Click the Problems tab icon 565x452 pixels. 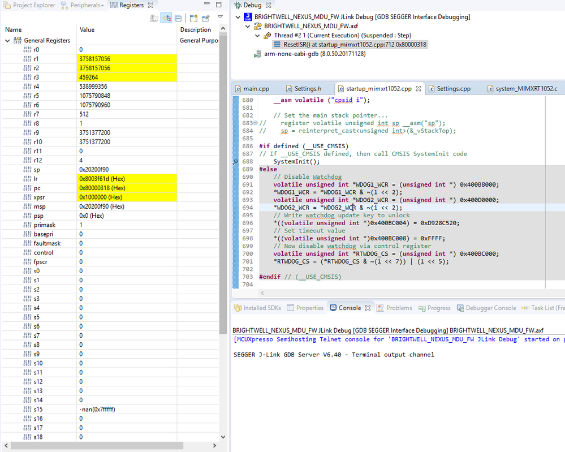[380, 308]
